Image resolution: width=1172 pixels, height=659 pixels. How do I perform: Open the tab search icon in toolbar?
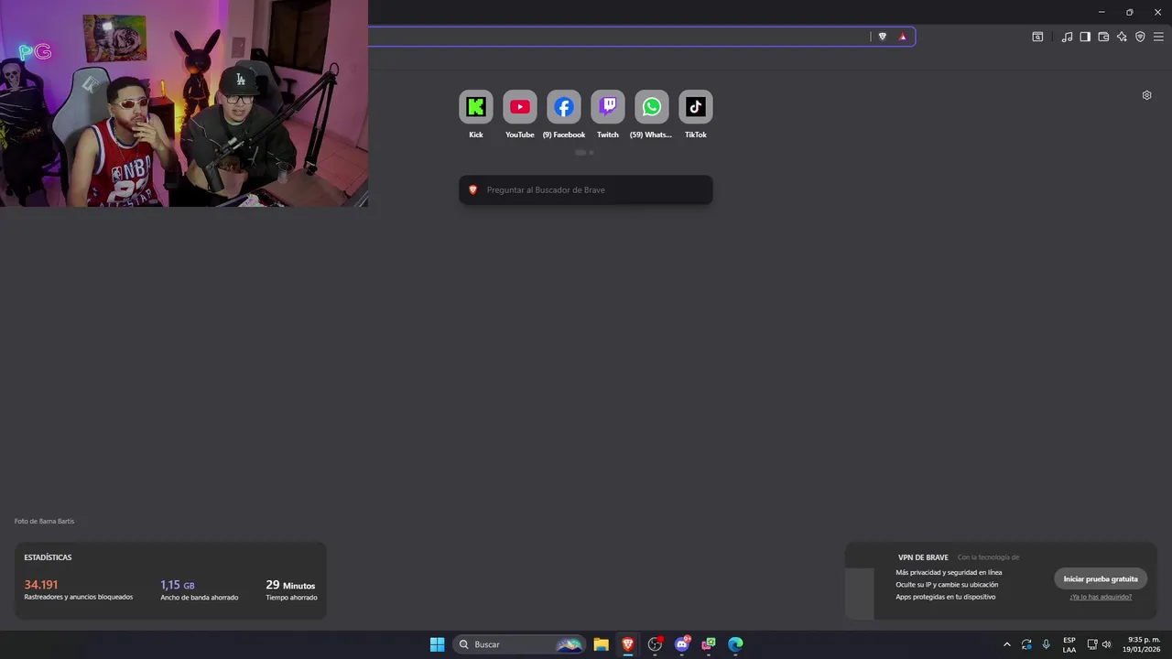[x=1037, y=37]
